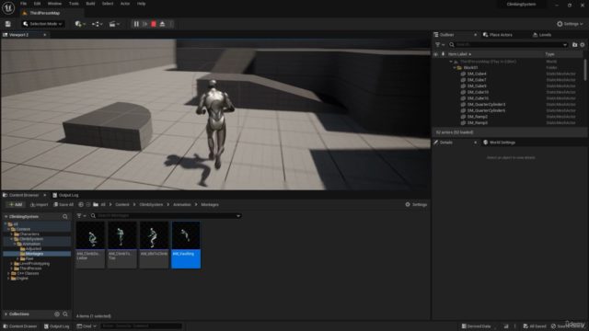This screenshot has height=331, width=589.
Task: Switch to the Output Log tab
Action: pyautogui.click(x=65, y=195)
